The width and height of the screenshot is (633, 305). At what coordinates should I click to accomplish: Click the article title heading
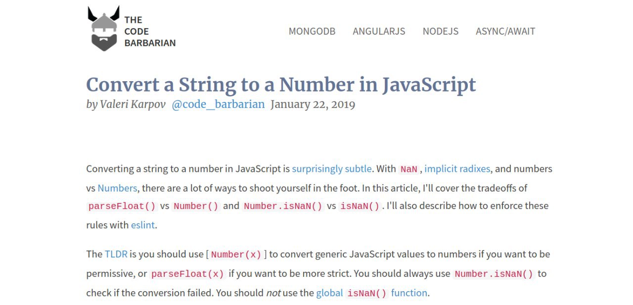click(281, 85)
